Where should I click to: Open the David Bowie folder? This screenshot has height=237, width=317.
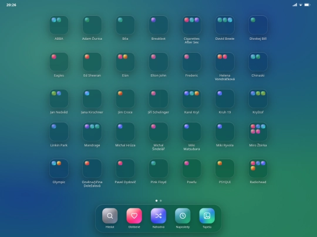point(225,25)
